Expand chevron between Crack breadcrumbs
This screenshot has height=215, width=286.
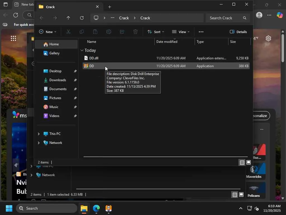[135, 18]
